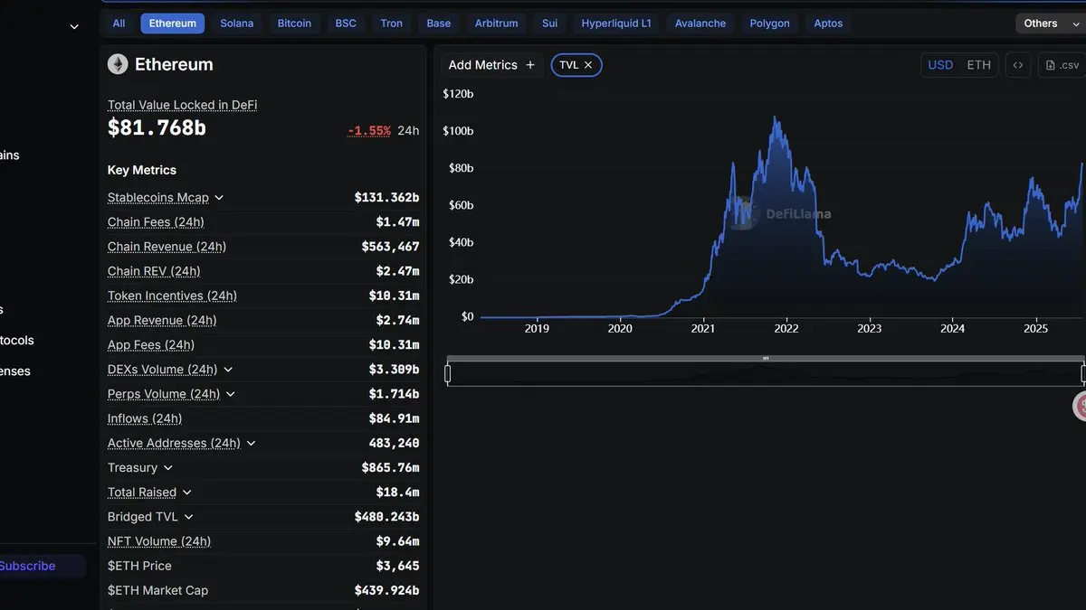Image resolution: width=1086 pixels, height=610 pixels.
Task: Select the Base chain tab
Action: pos(439,23)
